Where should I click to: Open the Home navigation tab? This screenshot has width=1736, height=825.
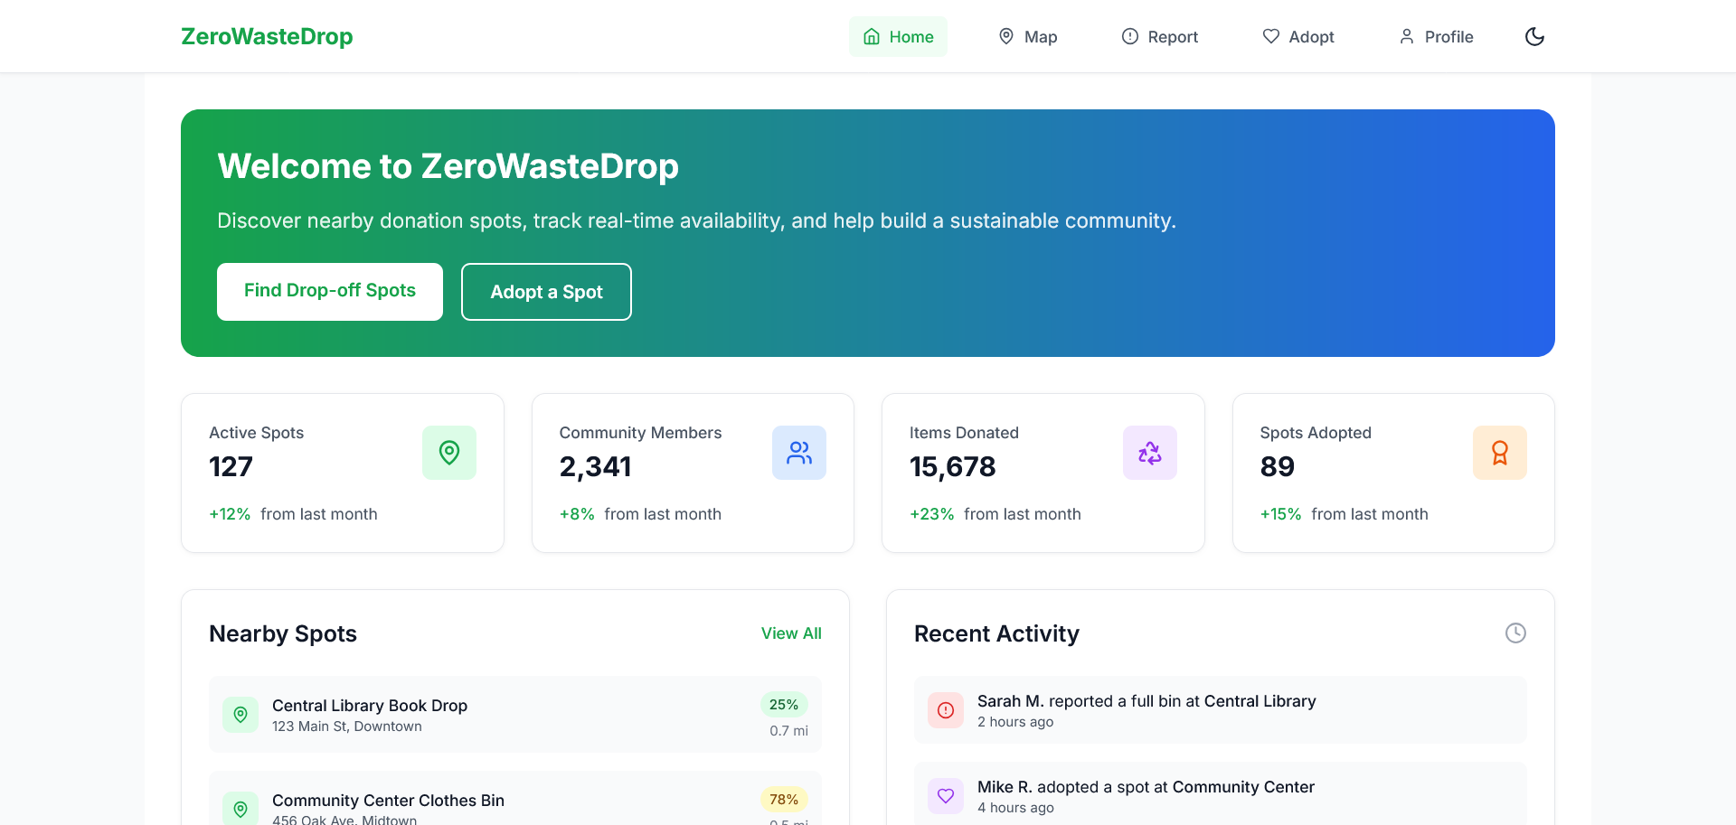[x=898, y=36]
